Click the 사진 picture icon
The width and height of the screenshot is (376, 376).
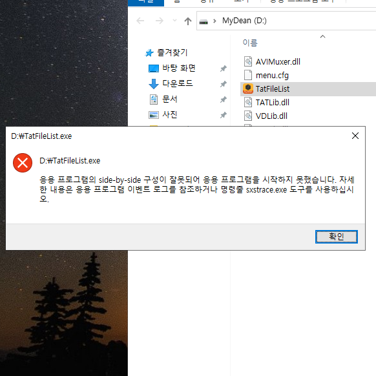coord(154,115)
